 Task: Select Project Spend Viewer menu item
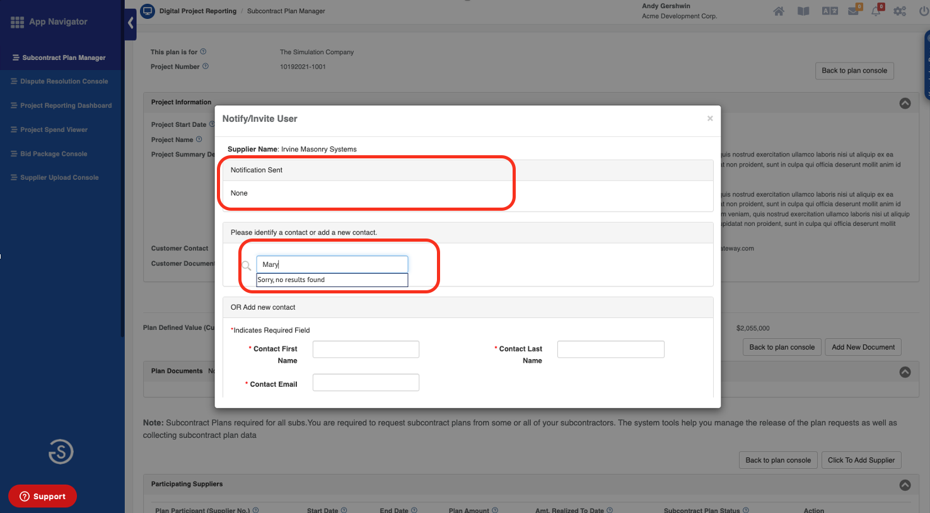(54, 130)
